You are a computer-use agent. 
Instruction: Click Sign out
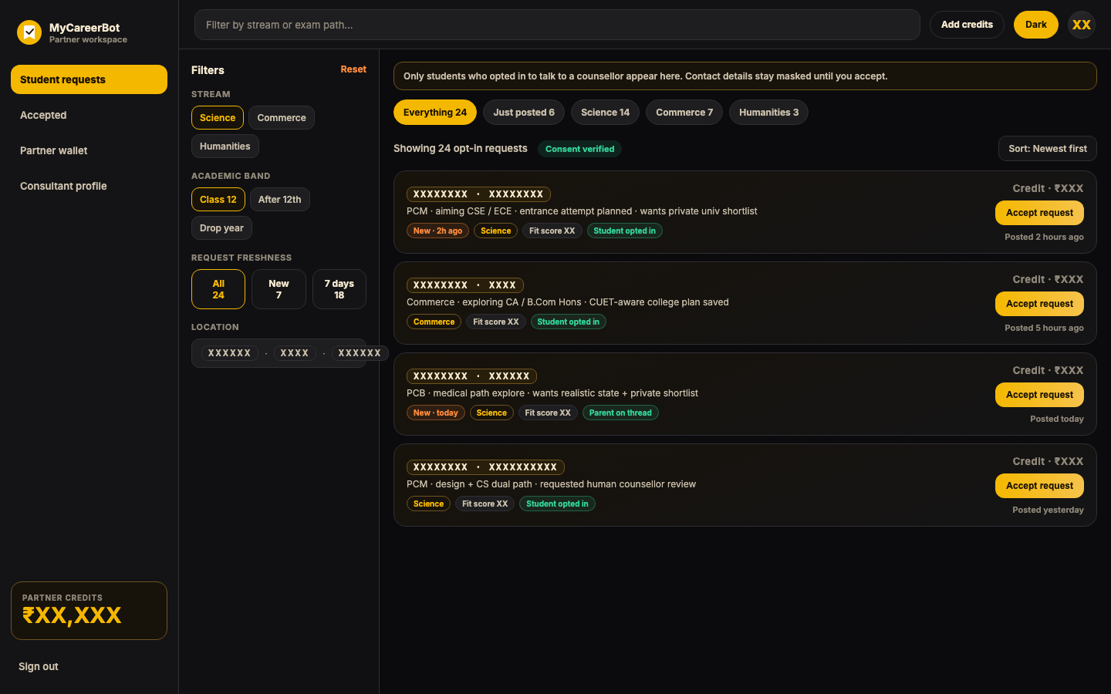(x=39, y=666)
